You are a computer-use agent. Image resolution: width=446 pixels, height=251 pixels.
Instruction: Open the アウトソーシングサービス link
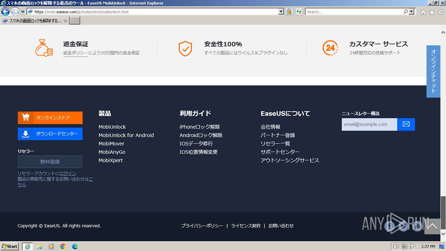290,160
